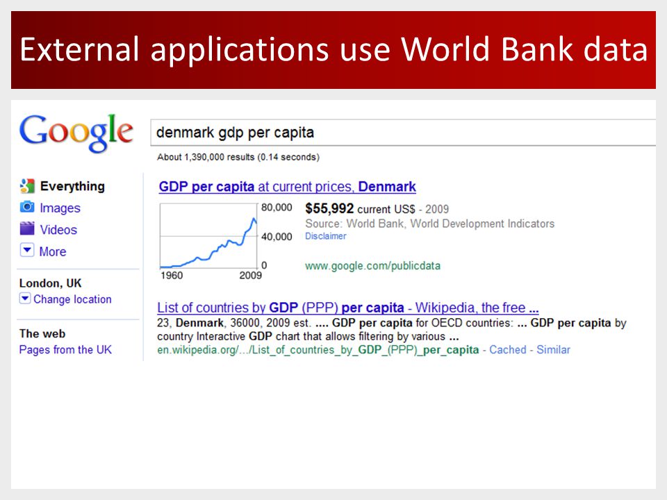Click the Images camera icon
Image resolution: width=667 pixels, height=500 pixels.
point(27,207)
